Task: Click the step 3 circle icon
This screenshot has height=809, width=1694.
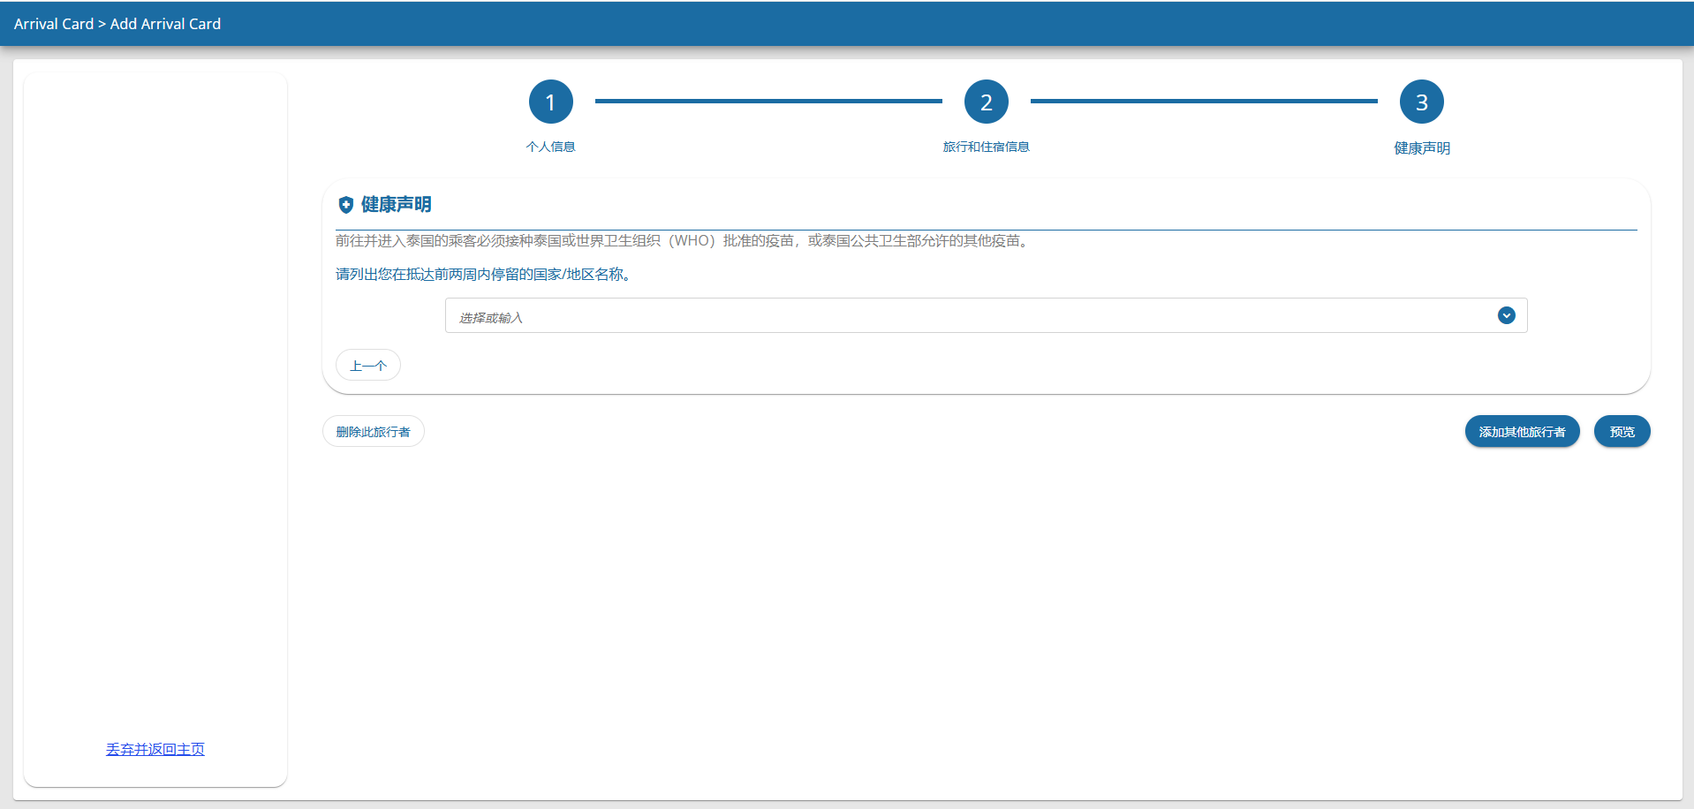Action: pyautogui.click(x=1421, y=102)
